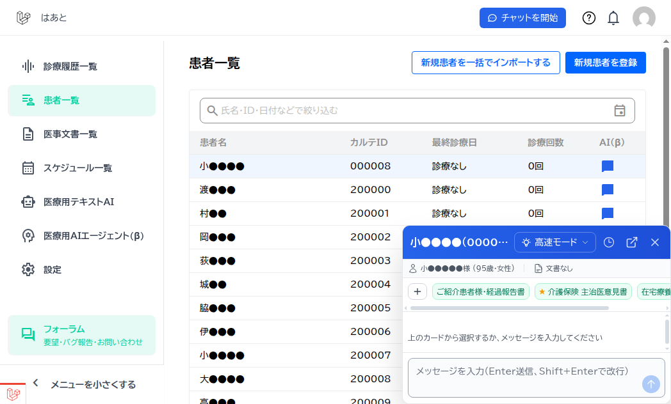The width and height of the screenshot is (671, 404).
Task: Click 新規患者を一括でインポートする
Action: (x=485, y=62)
